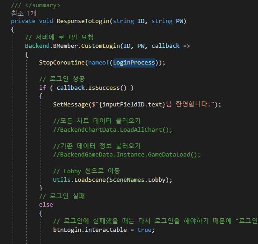Screen dimensions: 258x244
Task: Click the 'true' literal value
Action: 144,230
